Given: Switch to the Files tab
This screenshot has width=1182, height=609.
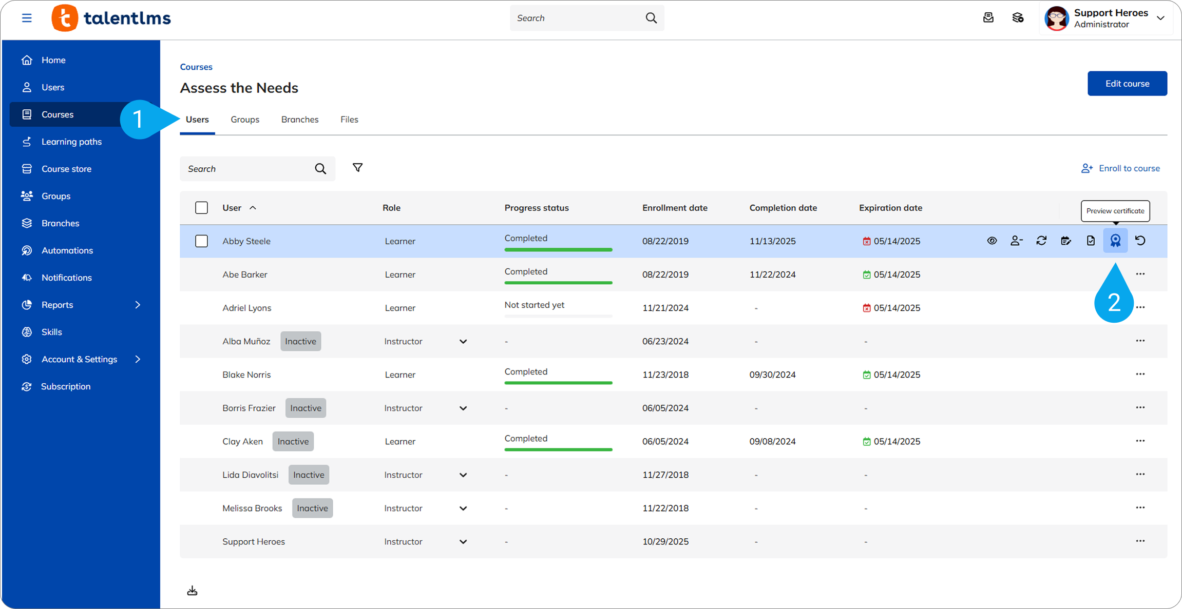Looking at the screenshot, I should (349, 120).
